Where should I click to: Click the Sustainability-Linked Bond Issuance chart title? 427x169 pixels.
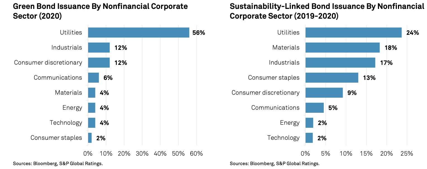click(327, 11)
